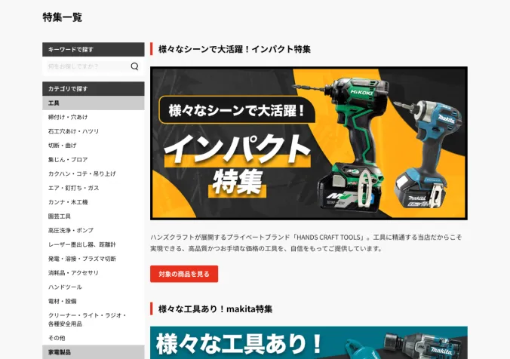This screenshot has height=359, width=510.
Task: Open the ハンドツール category
Action: 65,287
